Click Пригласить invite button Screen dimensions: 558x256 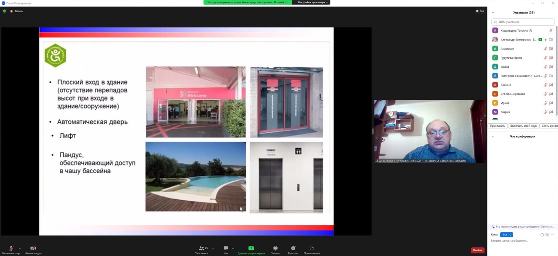click(x=497, y=126)
